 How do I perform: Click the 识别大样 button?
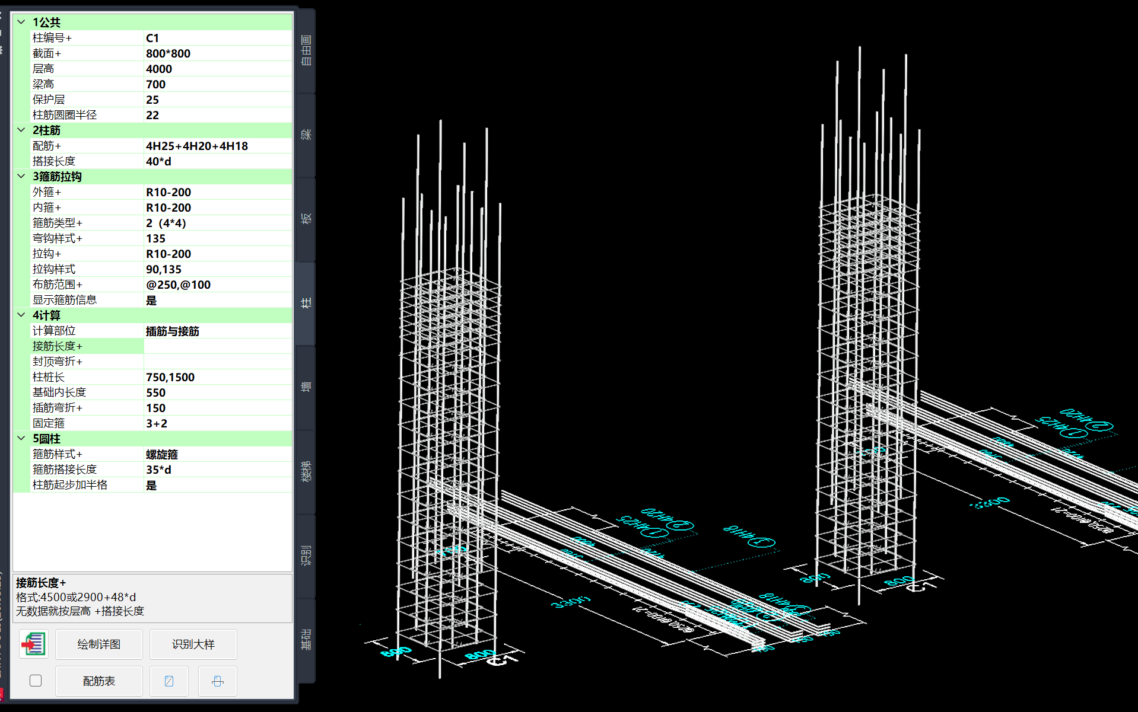[193, 644]
